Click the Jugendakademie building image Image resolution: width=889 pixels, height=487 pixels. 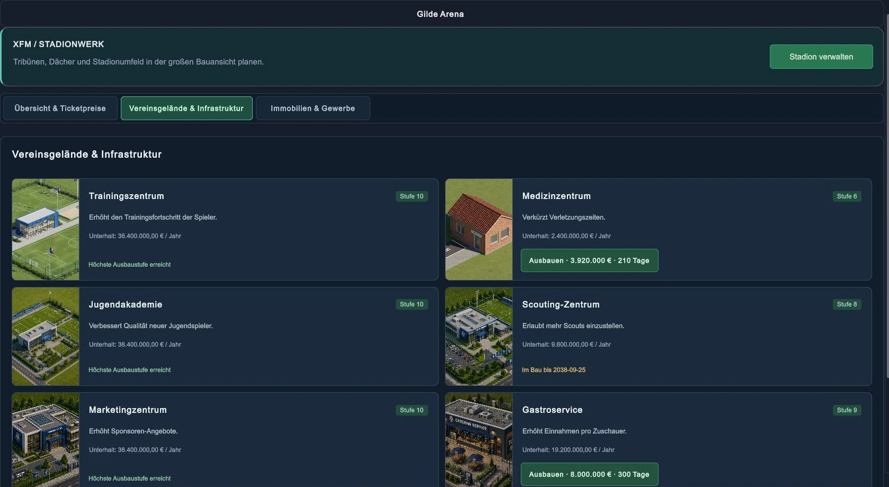coord(46,336)
